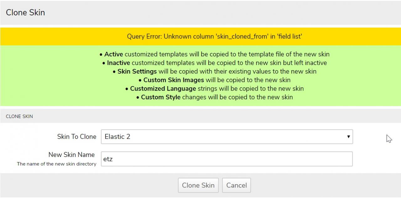Image resolution: width=401 pixels, height=198 pixels.
Task: Click the Customized Language strings note
Action: pyautogui.click(x=215, y=89)
